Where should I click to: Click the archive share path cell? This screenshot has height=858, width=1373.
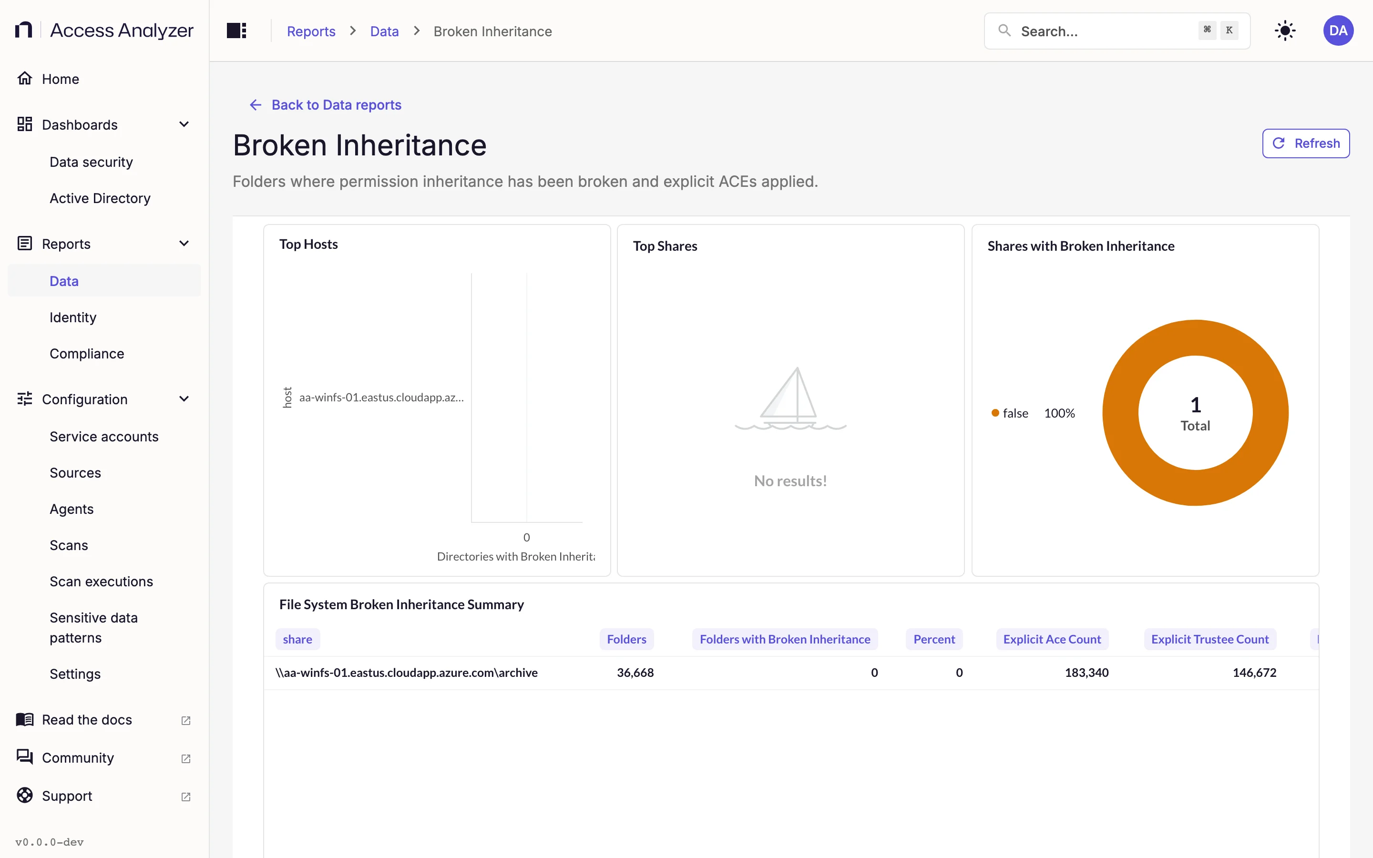click(x=406, y=673)
